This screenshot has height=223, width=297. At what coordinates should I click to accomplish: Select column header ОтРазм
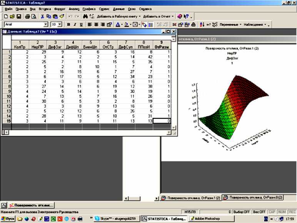(x=162, y=45)
